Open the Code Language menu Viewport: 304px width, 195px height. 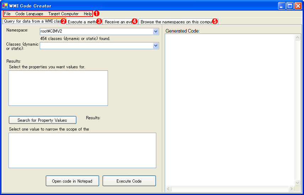pyautogui.click(x=29, y=14)
